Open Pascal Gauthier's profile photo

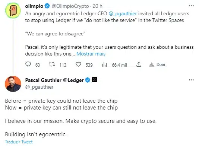point(13,84)
